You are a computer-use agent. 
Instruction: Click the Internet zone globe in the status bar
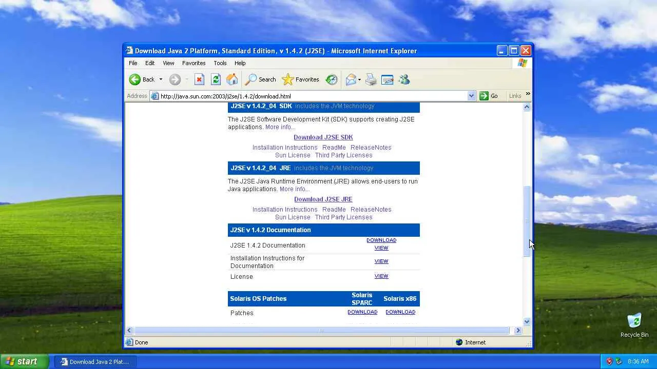pos(459,342)
